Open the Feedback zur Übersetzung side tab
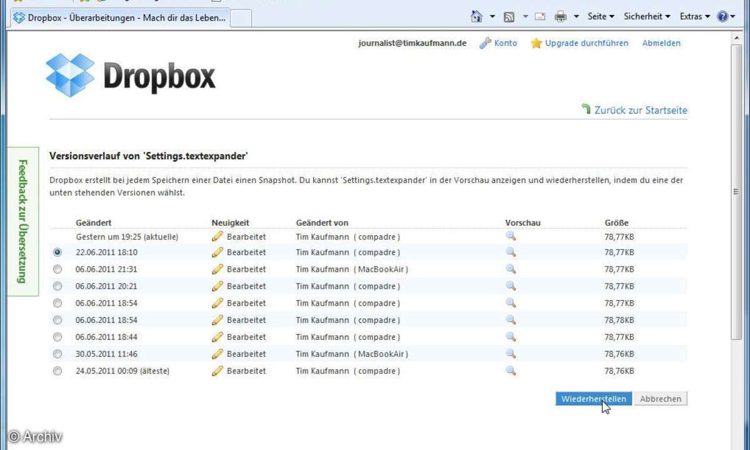The width and height of the screenshot is (750, 450). pyautogui.click(x=22, y=222)
